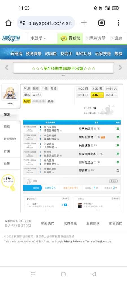The image size is (127, 282).
Task: Open a new tab with plus icon
Action: pyautogui.click(x=84, y=23)
